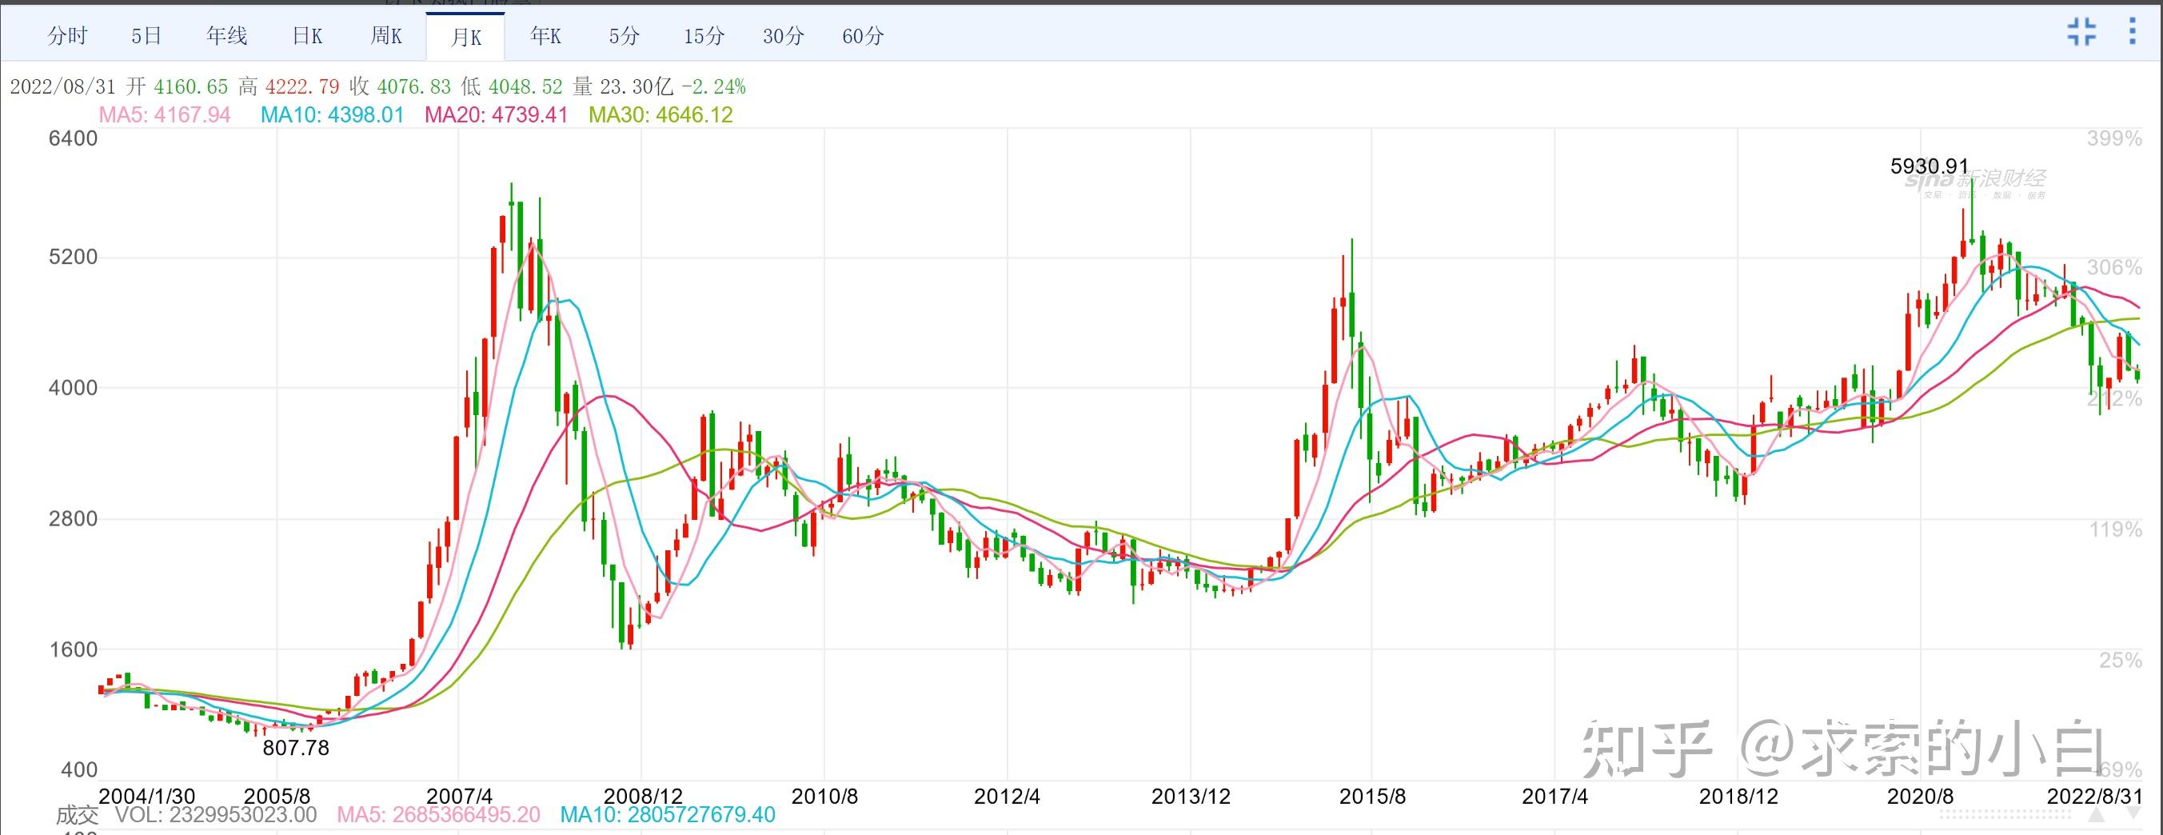This screenshot has width=2163, height=835.
Task: Click the VOL: 2329953023.00 value
Action: pos(216,815)
